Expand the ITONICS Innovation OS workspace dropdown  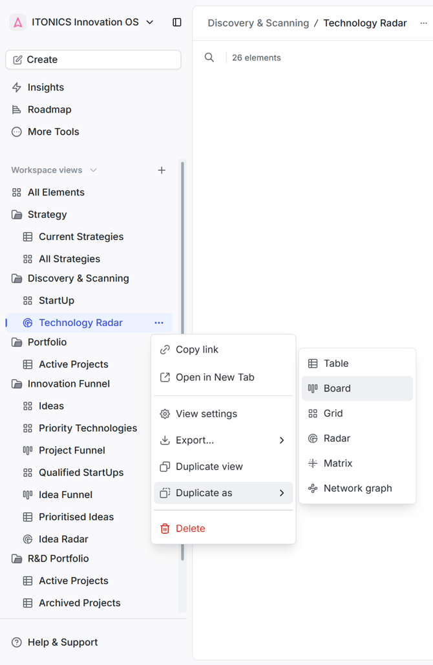click(150, 22)
